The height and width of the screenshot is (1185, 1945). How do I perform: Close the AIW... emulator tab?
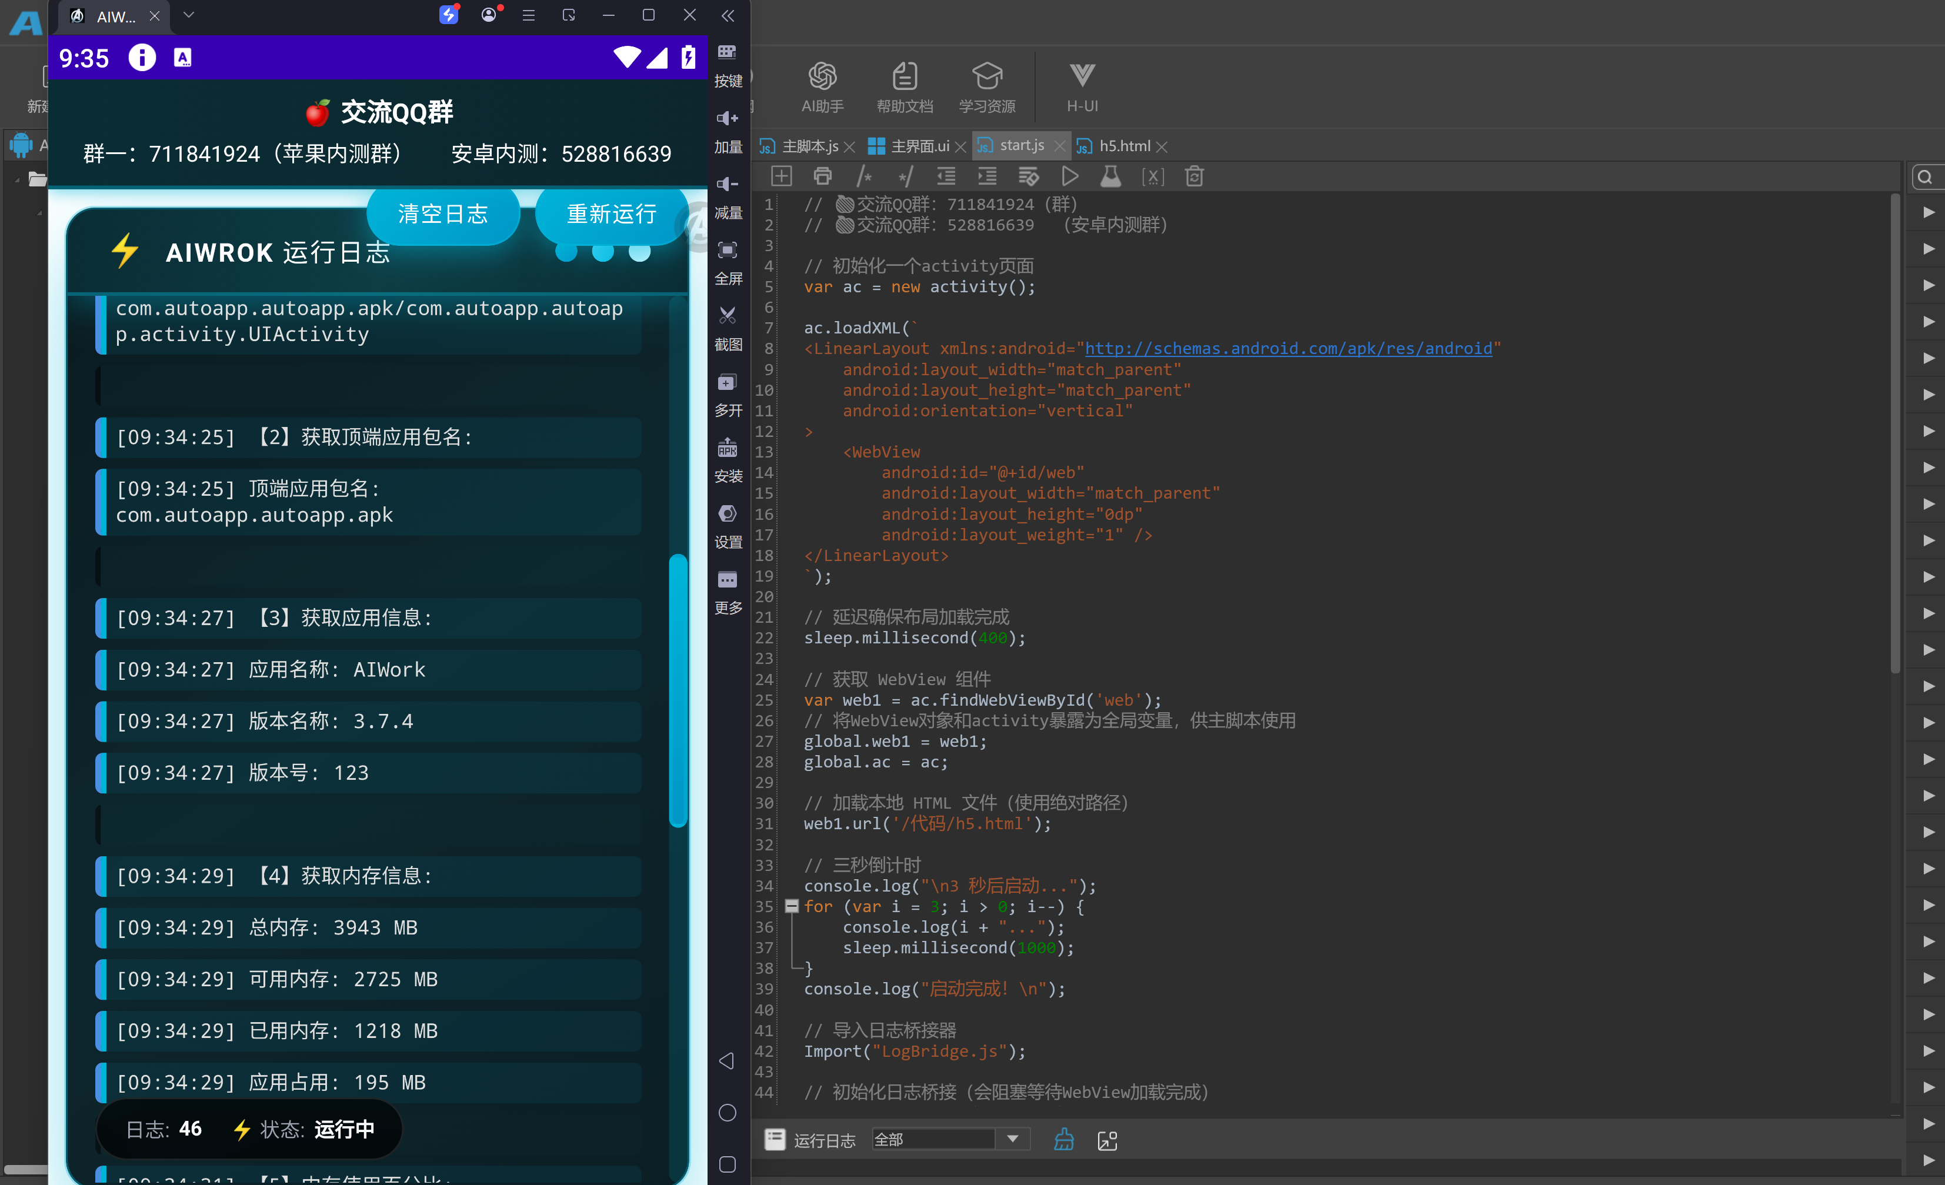coord(155,16)
